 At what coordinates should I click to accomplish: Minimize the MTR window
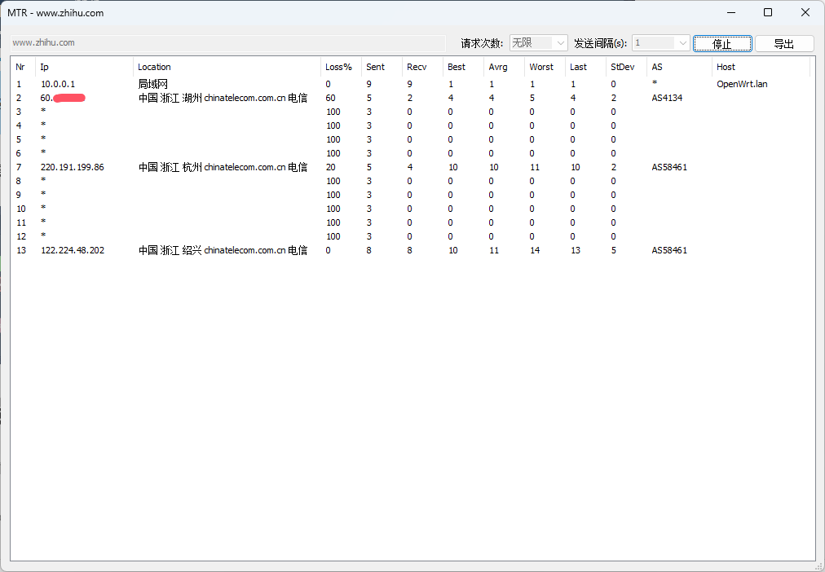coord(730,12)
